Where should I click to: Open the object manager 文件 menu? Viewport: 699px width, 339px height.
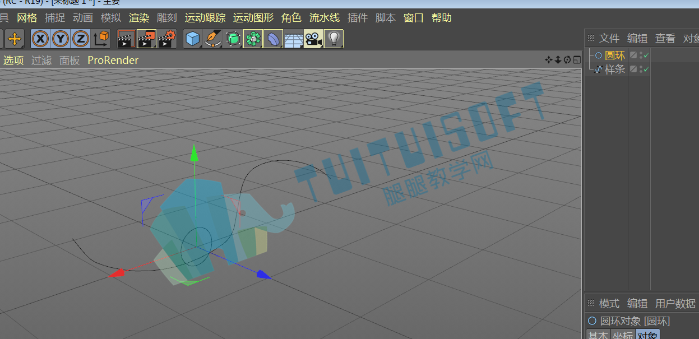tap(609, 38)
